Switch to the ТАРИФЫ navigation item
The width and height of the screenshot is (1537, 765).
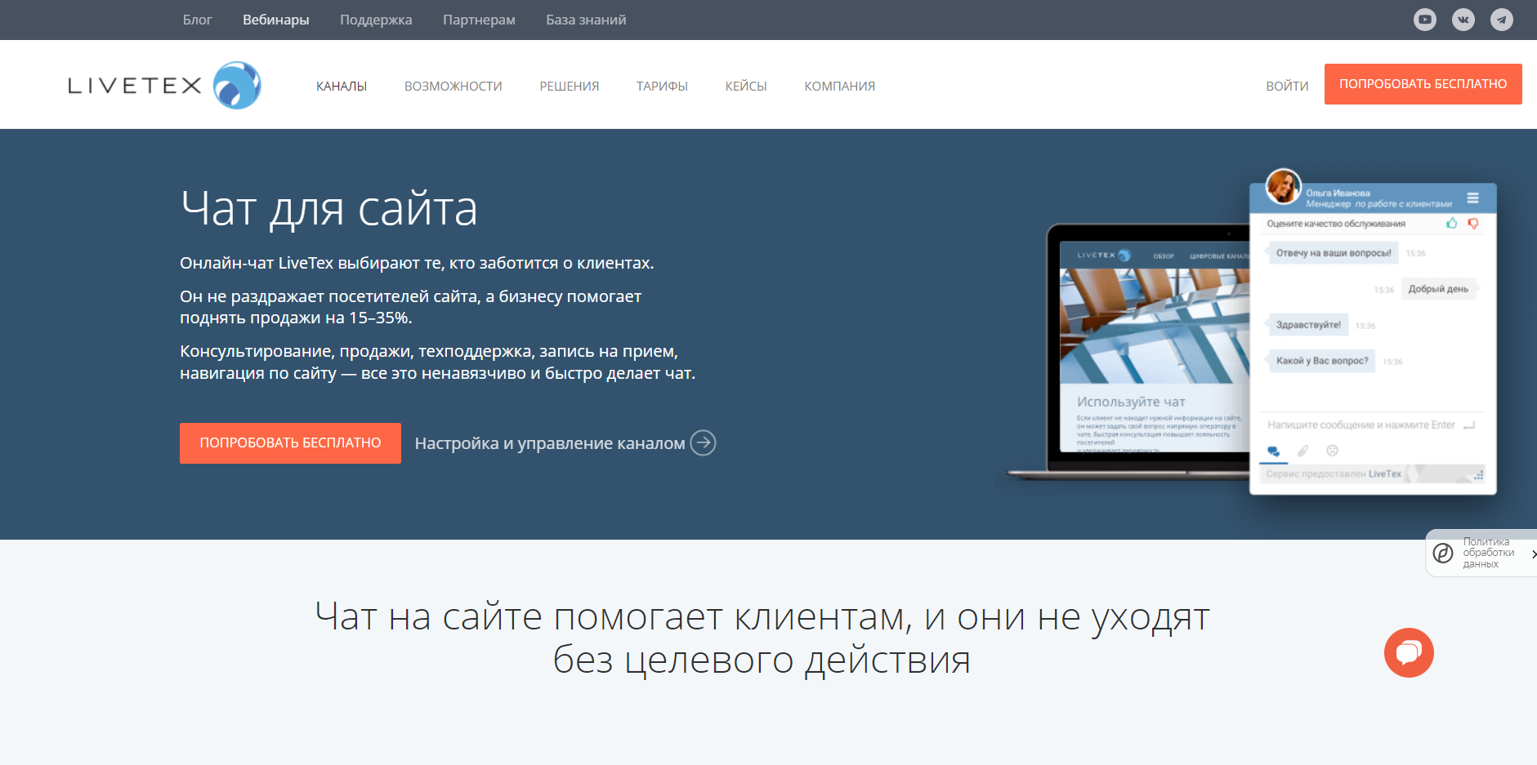(x=663, y=85)
